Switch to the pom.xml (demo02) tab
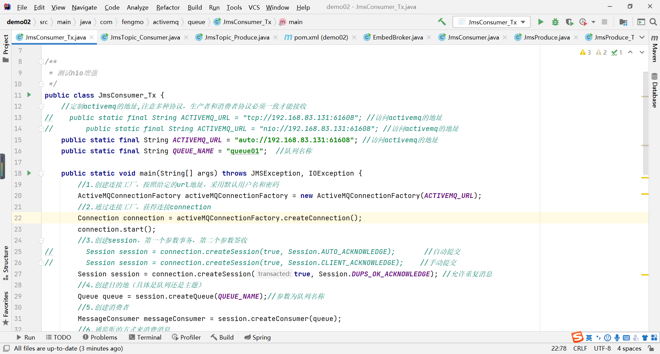660x354 pixels. click(321, 37)
